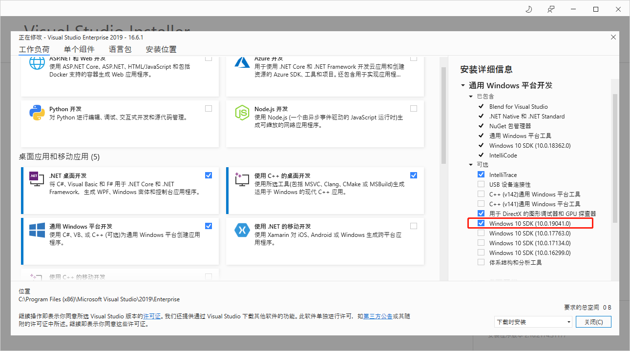
Task: Toggle the IntelliTrace optional component checkbox
Action: [481, 175]
